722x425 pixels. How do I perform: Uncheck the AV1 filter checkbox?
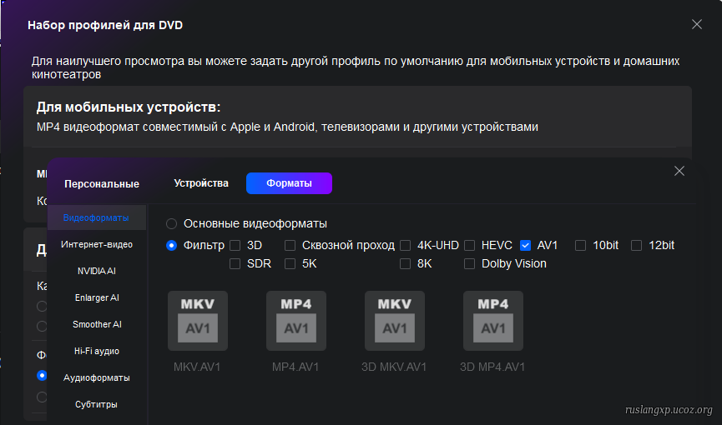pyautogui.click(x=525, y=246)
